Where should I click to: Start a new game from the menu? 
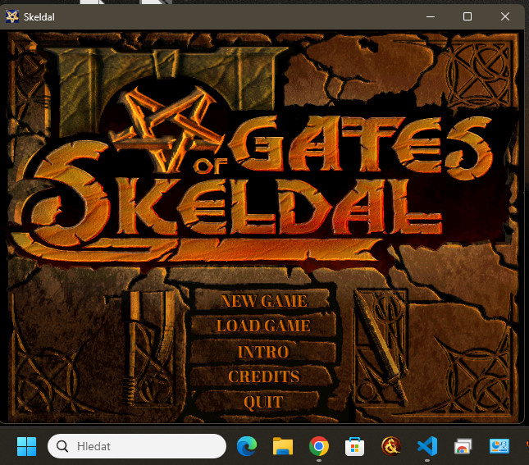pos(263,301)
